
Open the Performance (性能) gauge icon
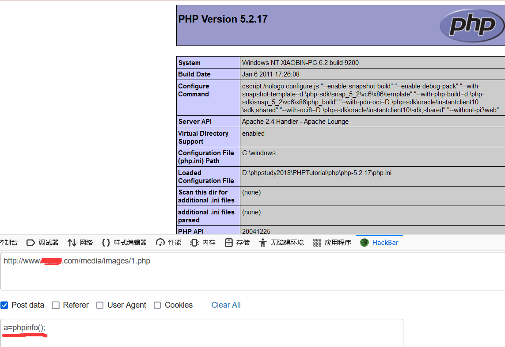[x=160, y=243]
